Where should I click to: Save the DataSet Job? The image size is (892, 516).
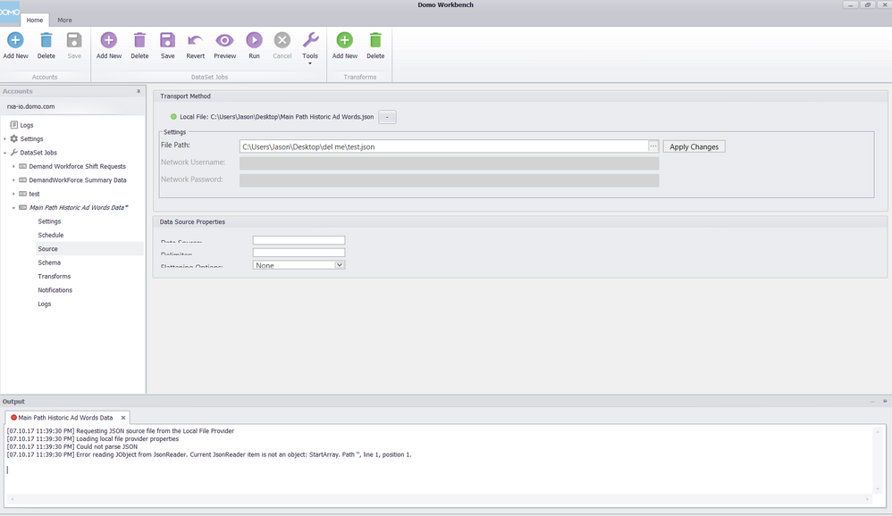pos(167,46)
